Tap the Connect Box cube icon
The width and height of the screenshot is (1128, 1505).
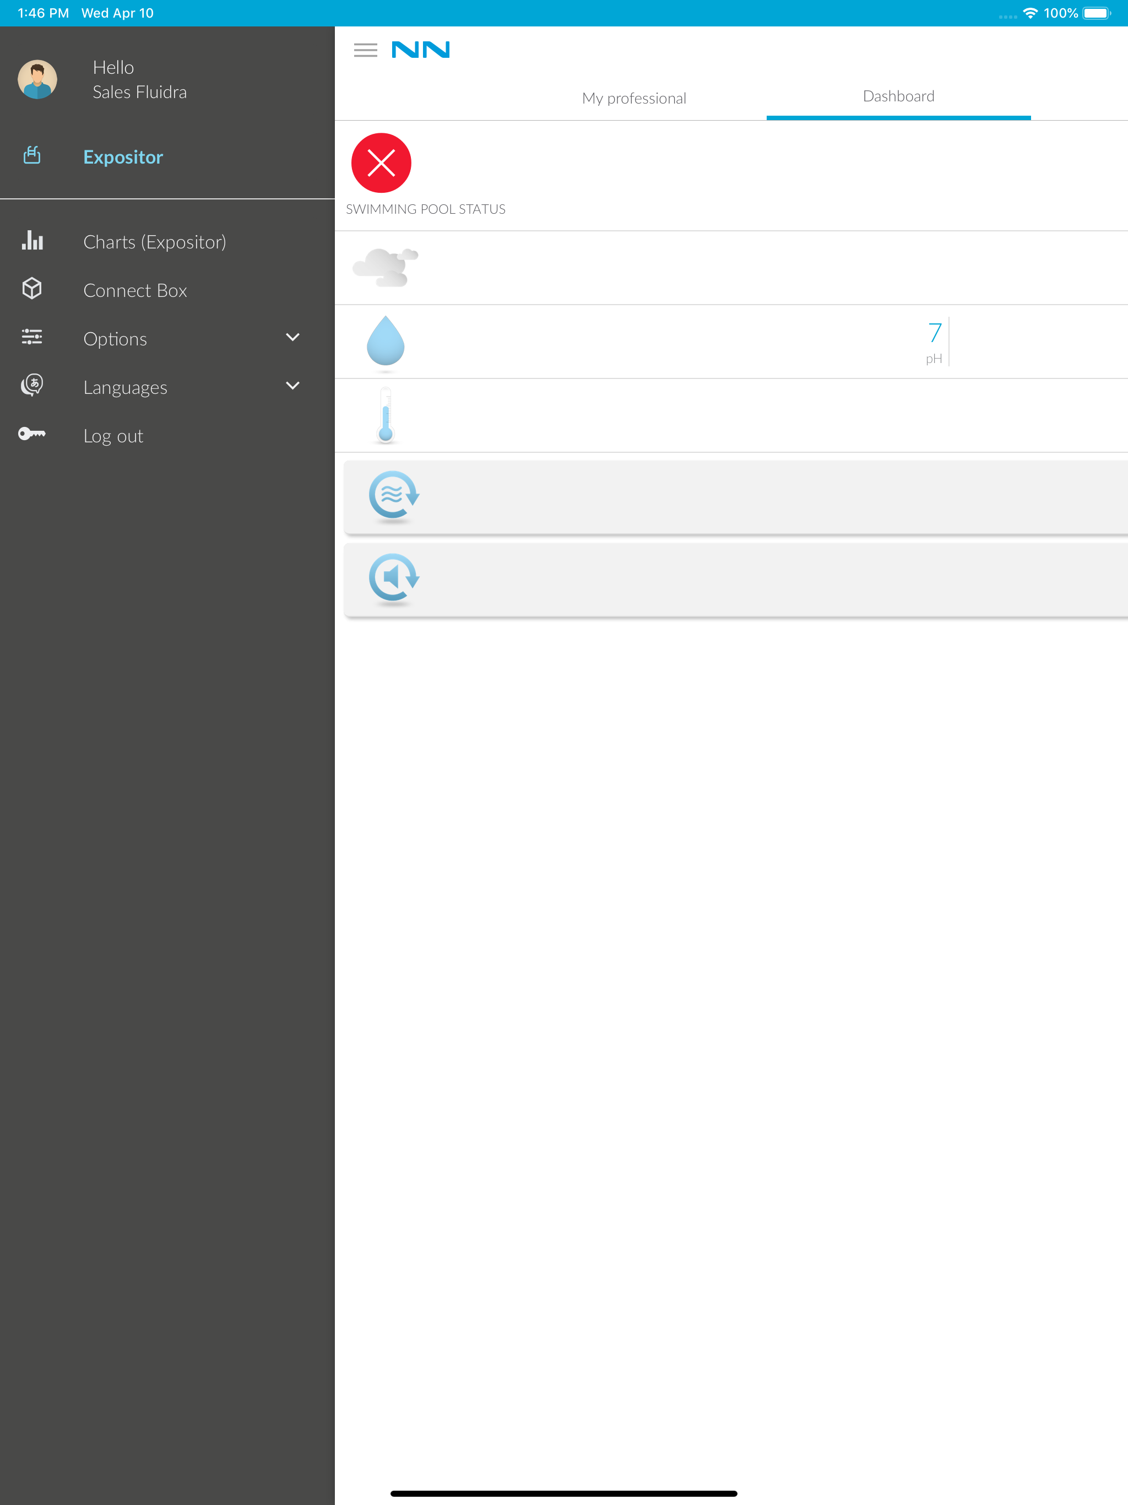[x=32, y=289]
